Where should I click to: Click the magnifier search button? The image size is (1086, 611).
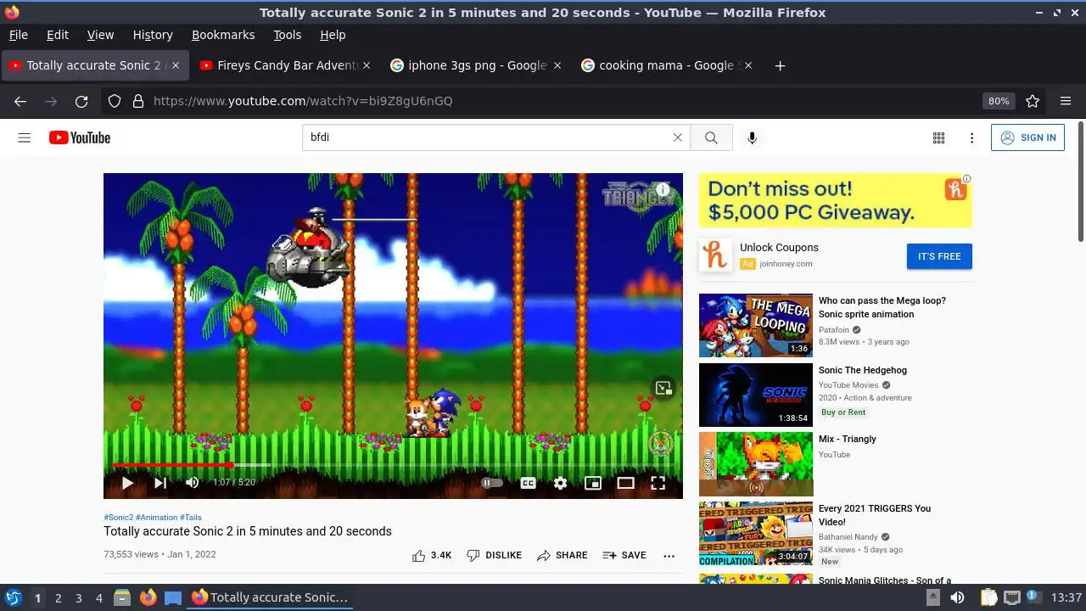711,137
